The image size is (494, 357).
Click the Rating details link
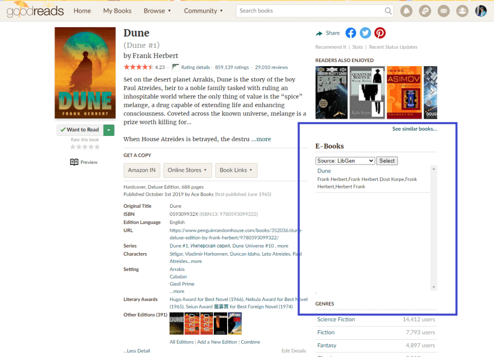(x=196, y=67)
